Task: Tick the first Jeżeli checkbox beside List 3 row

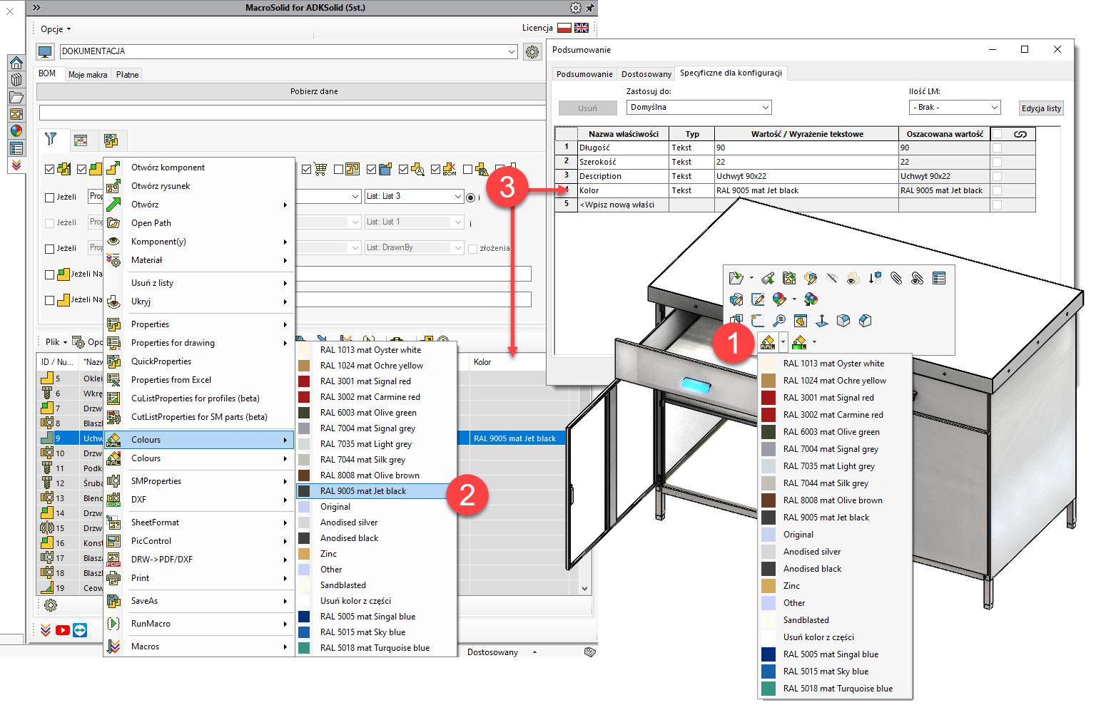Action: (50, 197)
